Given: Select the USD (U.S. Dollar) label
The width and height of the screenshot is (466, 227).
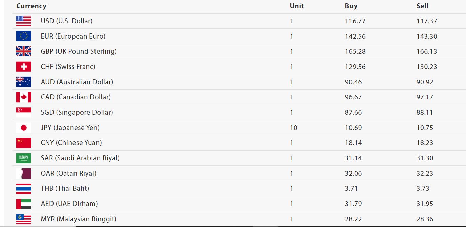Looking at the screenshot, I should (x=67, y=21).
